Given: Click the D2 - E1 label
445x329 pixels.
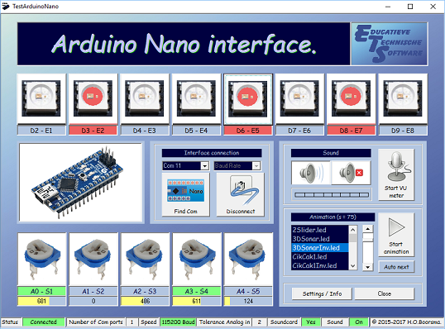Looking at the screenshot, I should tap(41, 131).
